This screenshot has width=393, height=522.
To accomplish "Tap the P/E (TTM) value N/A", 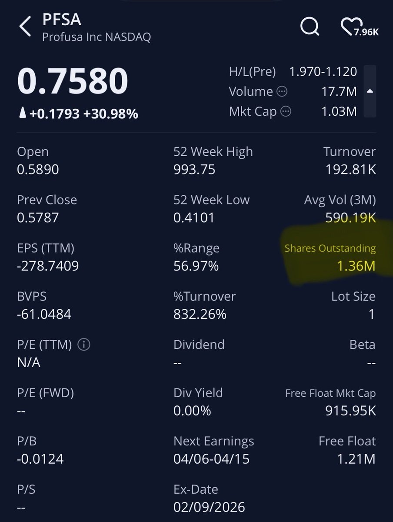I will coord(29,362).
